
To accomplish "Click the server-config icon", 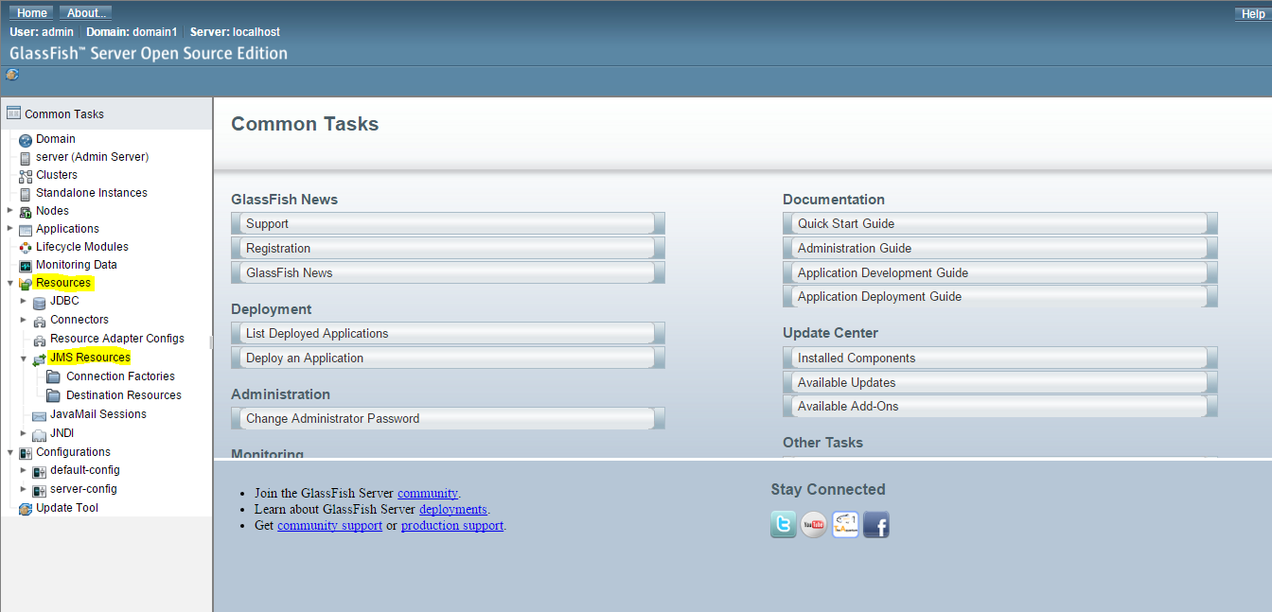I will click(39, 490).
